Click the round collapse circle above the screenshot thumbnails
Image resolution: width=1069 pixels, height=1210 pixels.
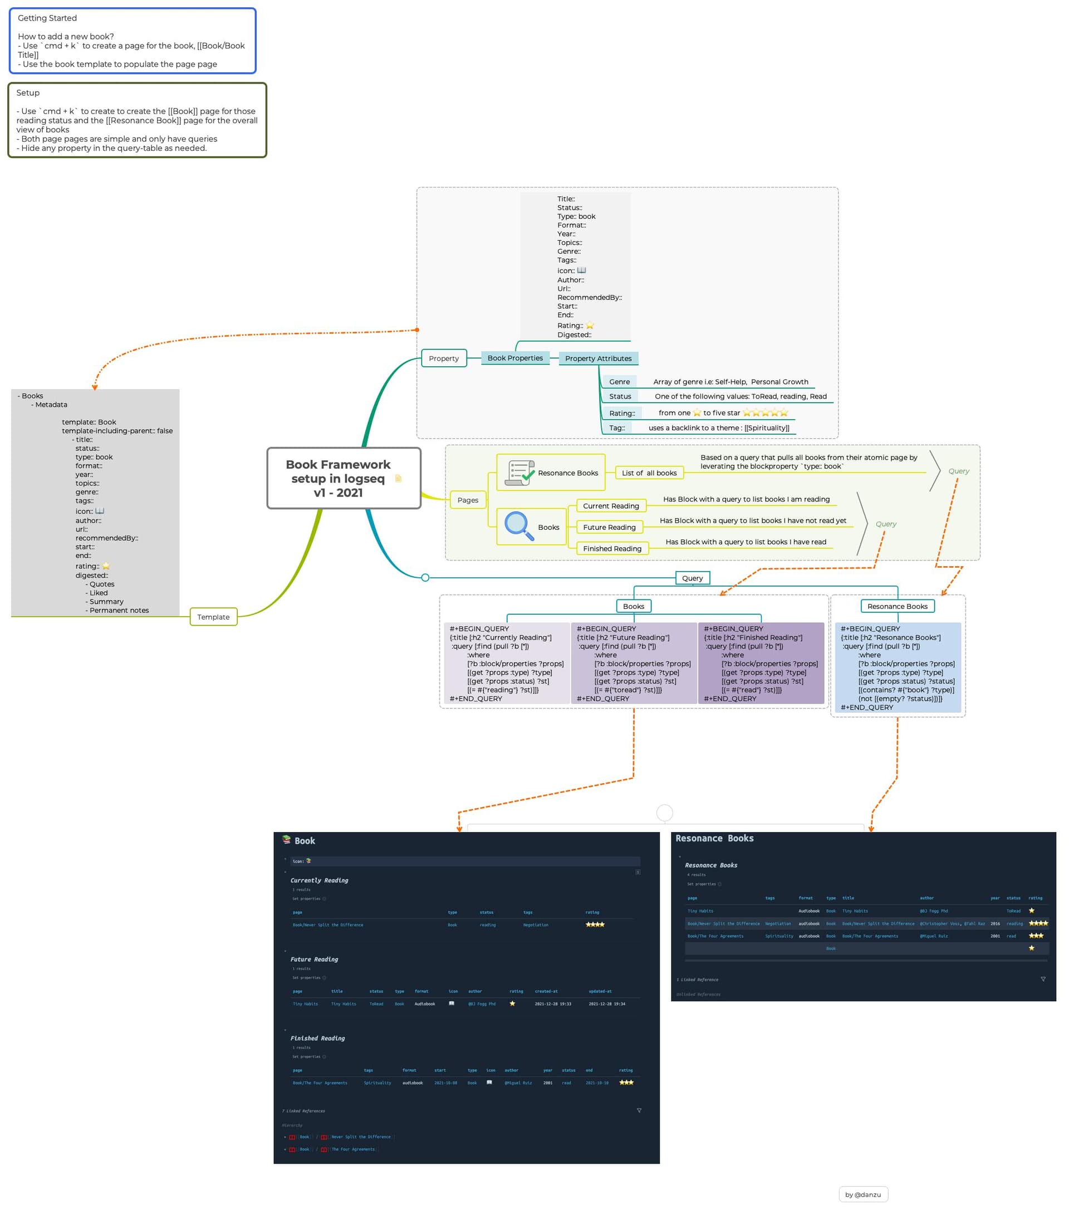pos(664,813)
